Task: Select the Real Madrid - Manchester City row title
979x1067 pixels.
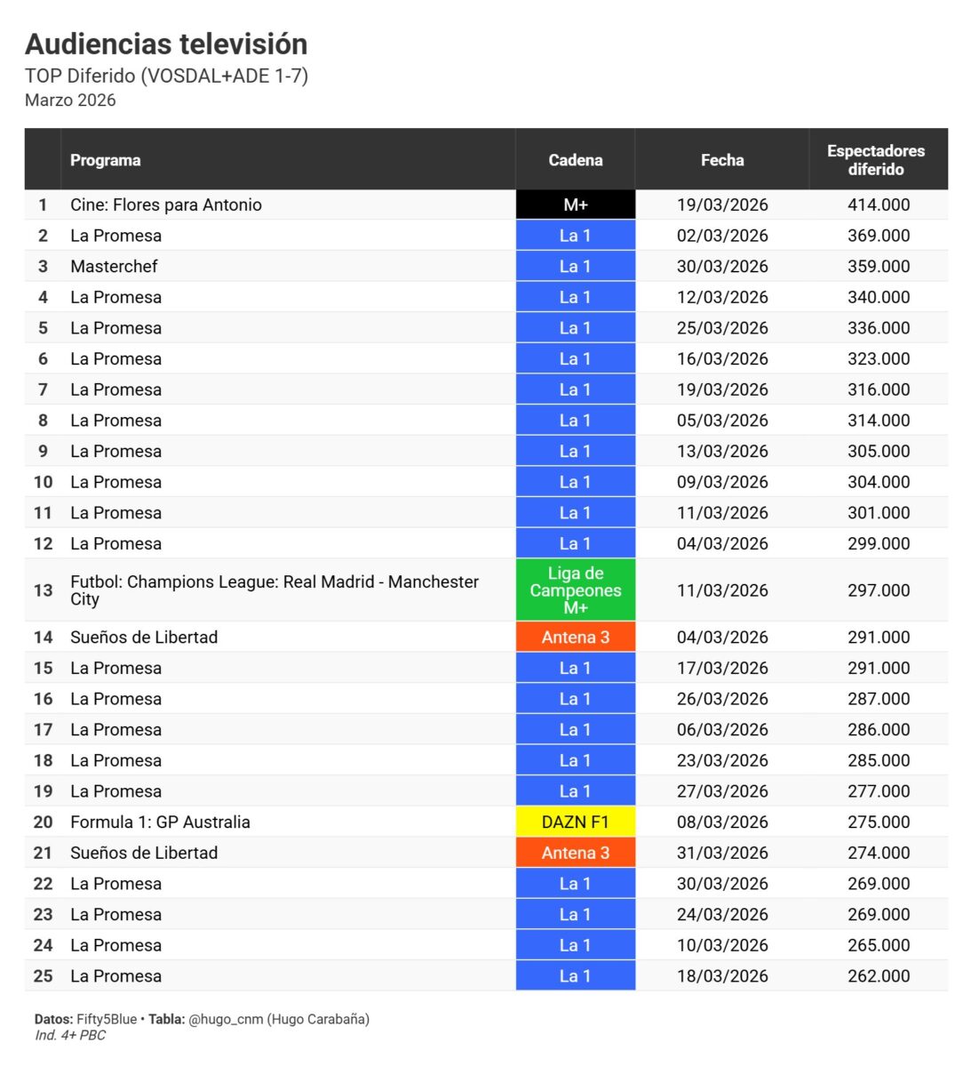Action: point(274,590)
